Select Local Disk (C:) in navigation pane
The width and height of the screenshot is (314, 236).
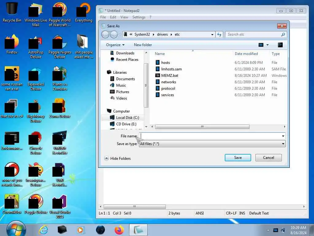(128, 118)
